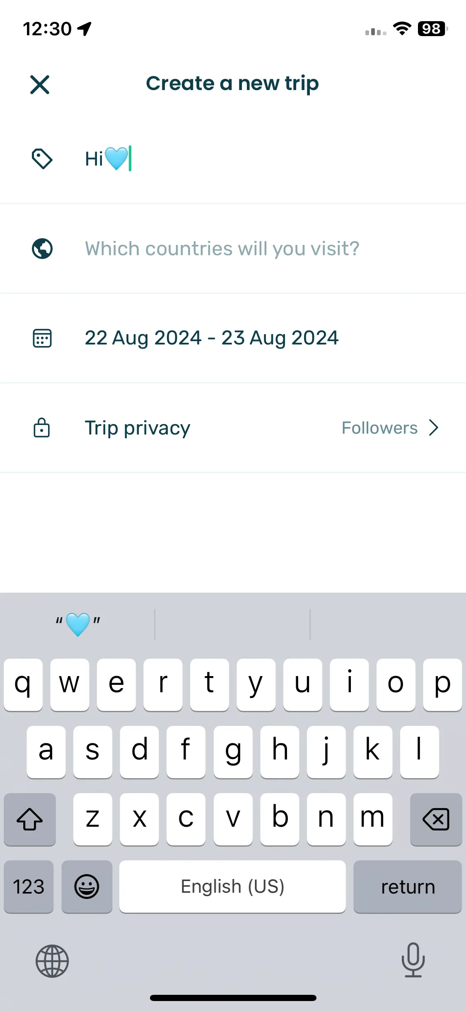Expand Trip privacy options chevron
Screen dimensions: 466x1011
point(434,427)
